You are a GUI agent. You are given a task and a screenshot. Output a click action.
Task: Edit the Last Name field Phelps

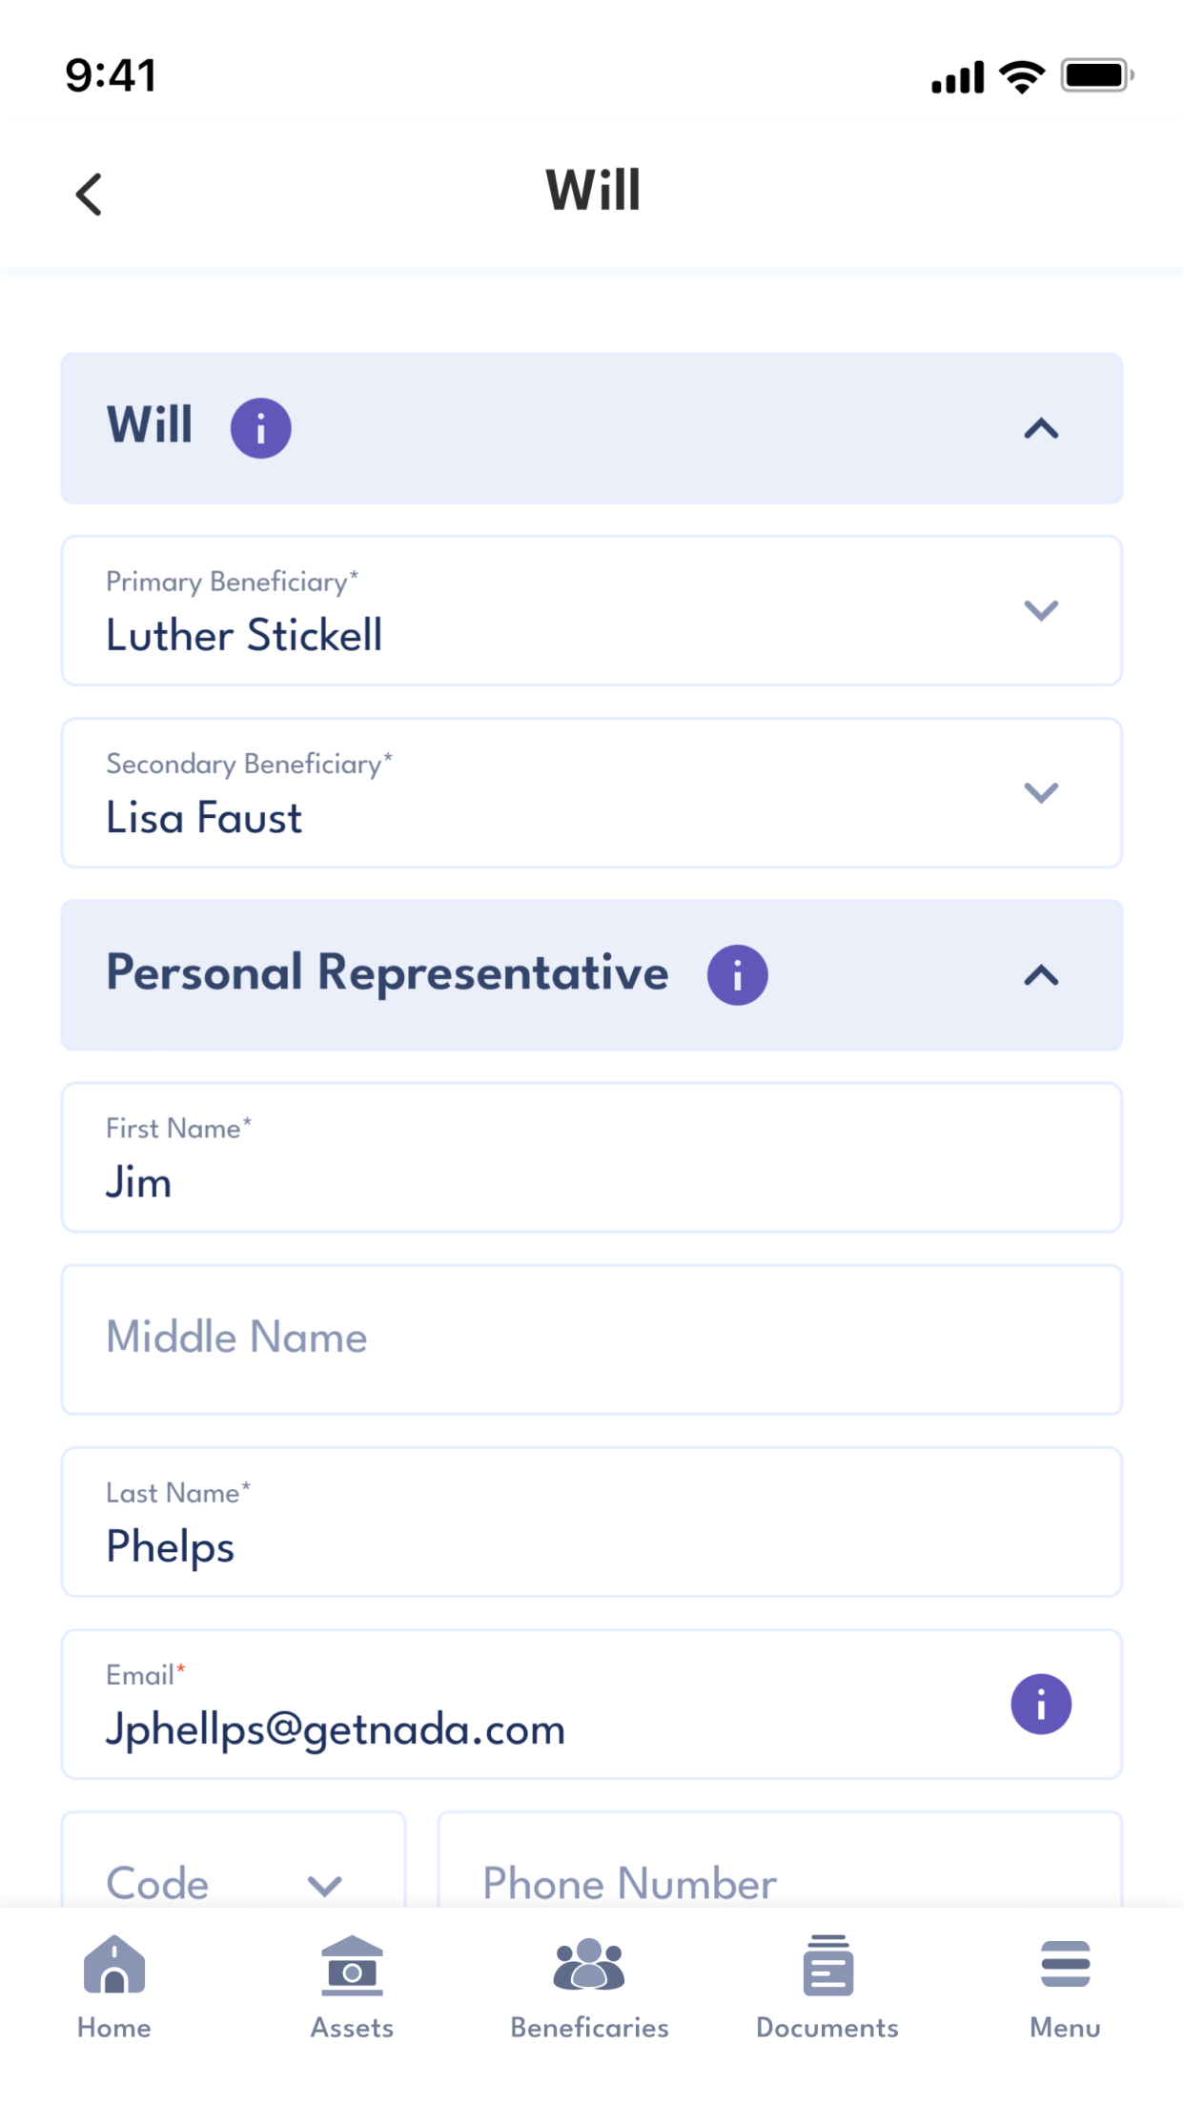click(592, 1522)
